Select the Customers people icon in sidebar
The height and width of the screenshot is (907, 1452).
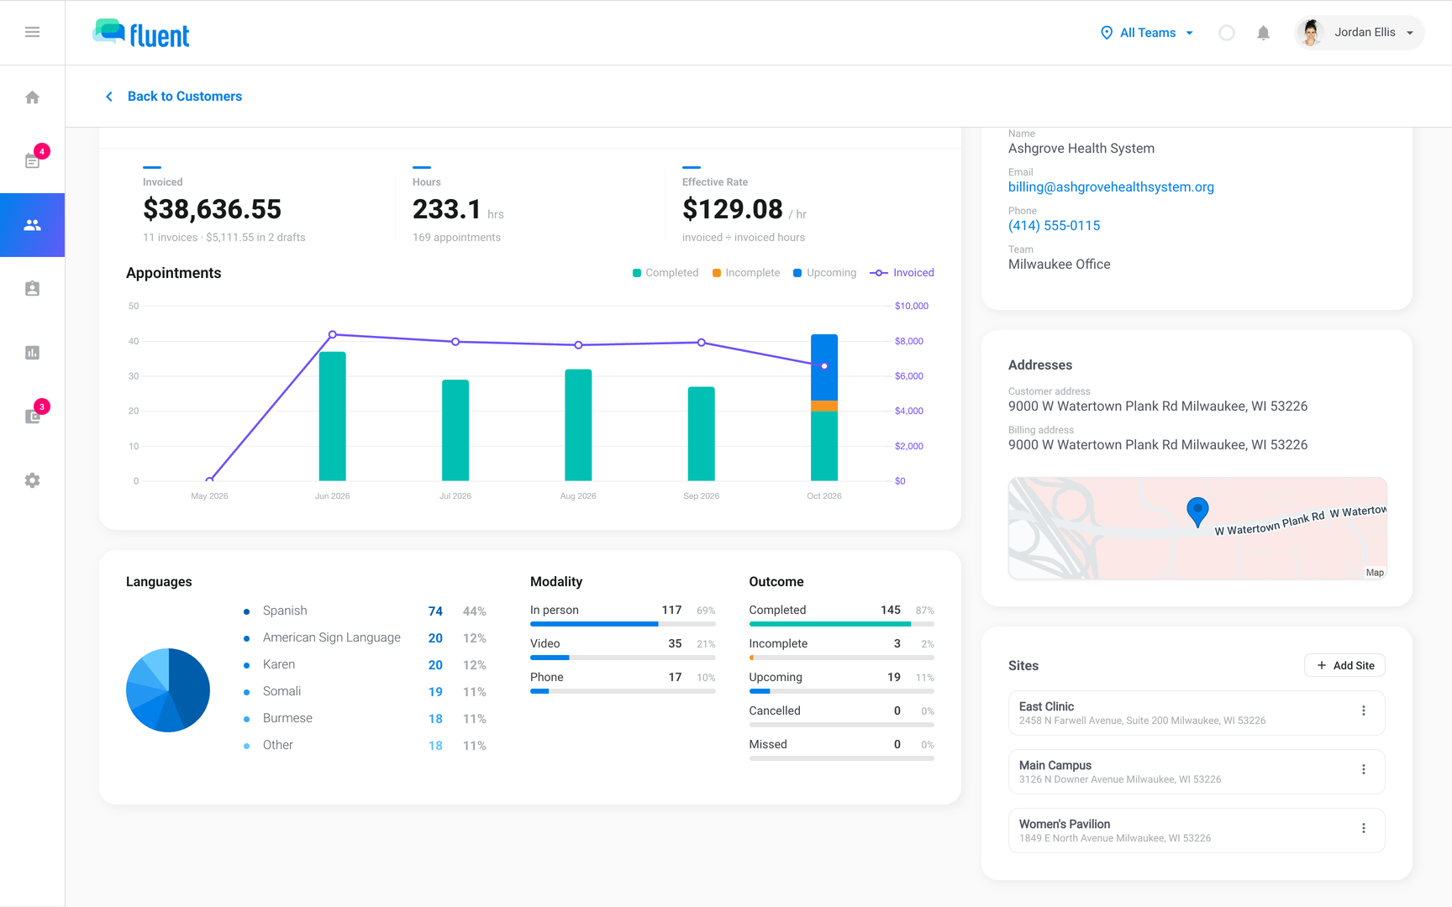32,225
